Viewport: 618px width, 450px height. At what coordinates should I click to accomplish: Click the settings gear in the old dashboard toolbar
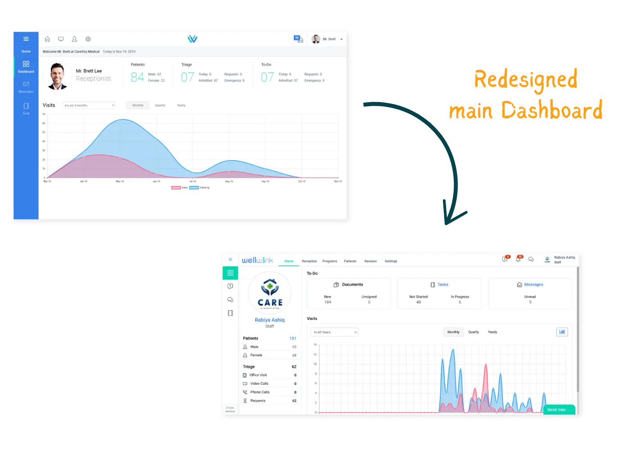[88, 39]
